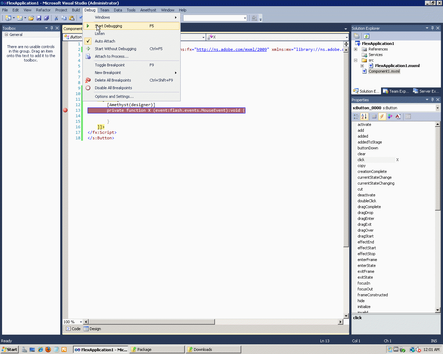Click the Cut scissors toolbar icon
This screenshot has height=354, width=443.
tap(56, 18)
